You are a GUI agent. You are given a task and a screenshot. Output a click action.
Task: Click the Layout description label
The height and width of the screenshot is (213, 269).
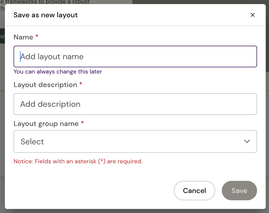(x=45, y=85)
